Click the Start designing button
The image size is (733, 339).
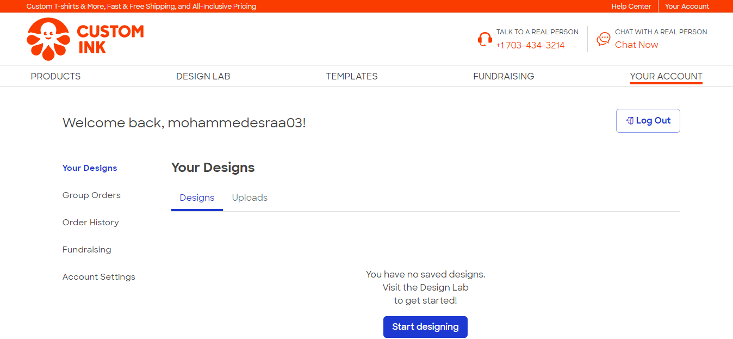425,327
